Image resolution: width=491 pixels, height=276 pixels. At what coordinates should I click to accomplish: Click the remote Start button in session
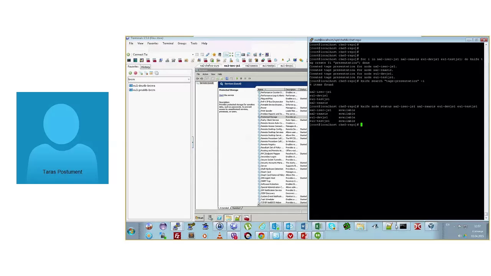click(199, 218)
